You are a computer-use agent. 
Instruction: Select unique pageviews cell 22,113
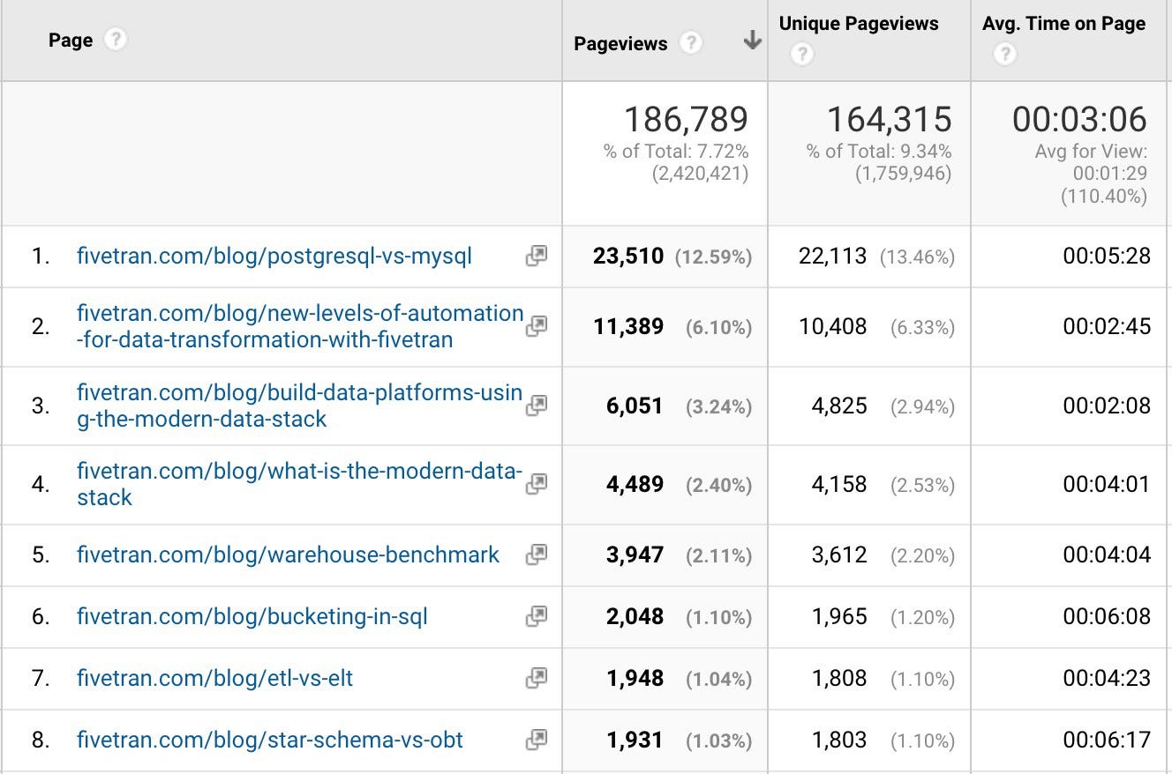click(x=833, y=256)
